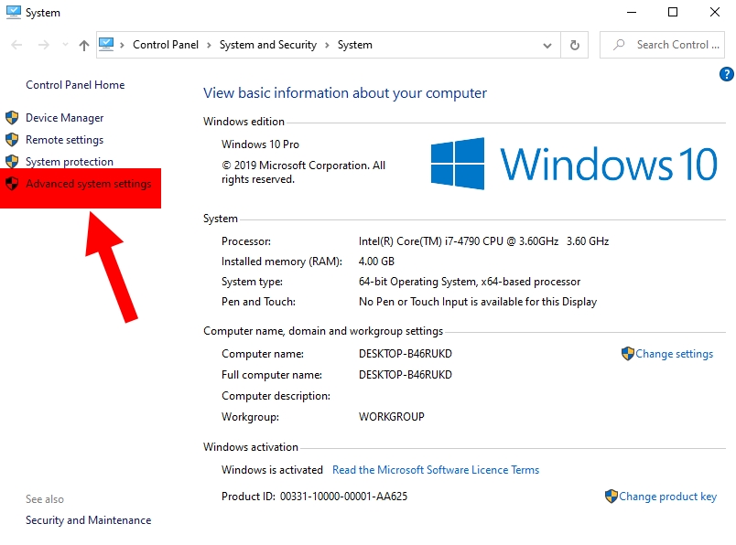This screenshot has height=545, width=736.
Task: Select the Windows 10 Pro edition text
Action: [260, 144]
